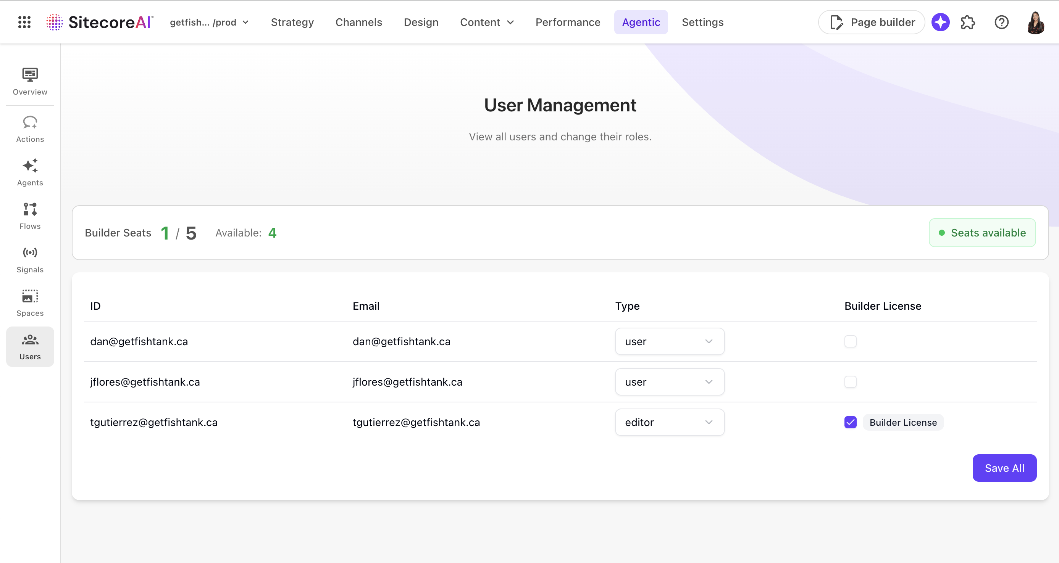Click the Seats available badge
The image size is (1059, 563).
click(x=982, y=233)
